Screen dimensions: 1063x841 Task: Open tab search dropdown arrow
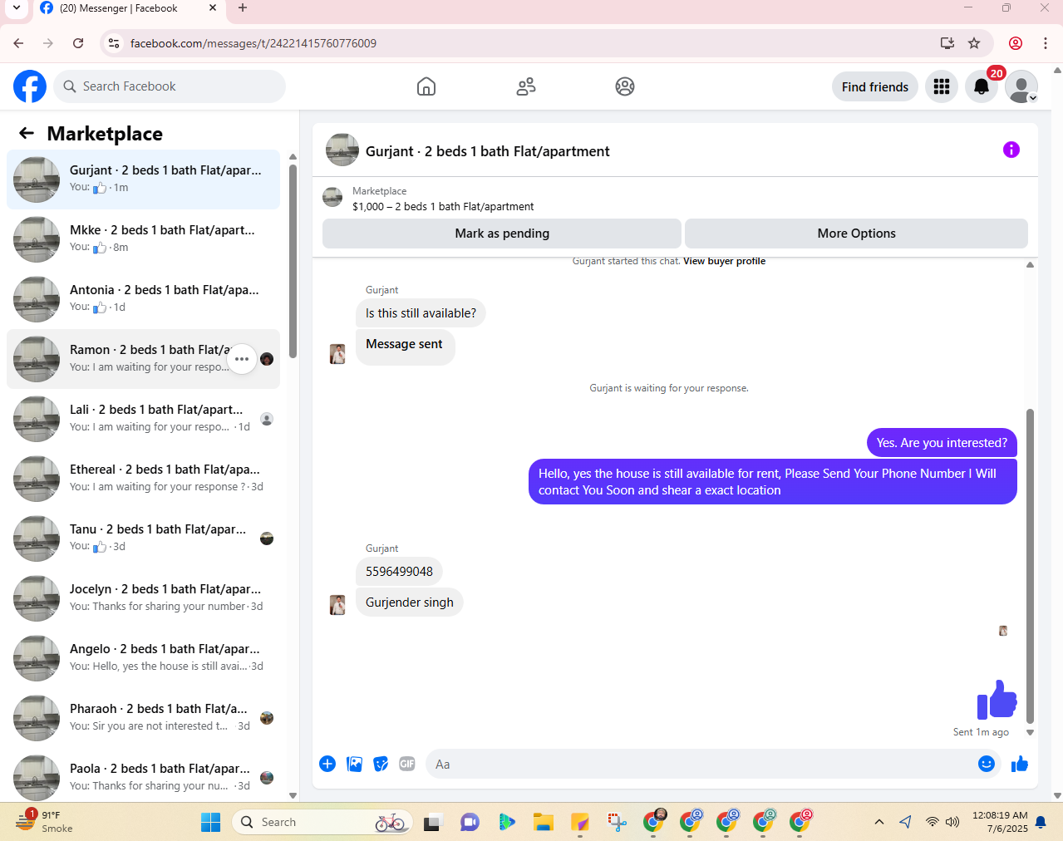click(16, 8)
